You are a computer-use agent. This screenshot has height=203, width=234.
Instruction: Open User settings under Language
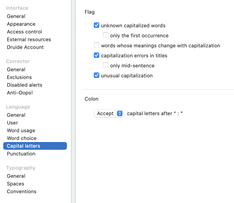coord(12,123)
